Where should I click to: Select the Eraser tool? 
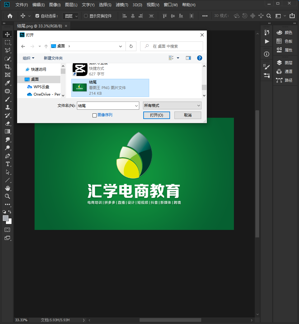point(7,124)
